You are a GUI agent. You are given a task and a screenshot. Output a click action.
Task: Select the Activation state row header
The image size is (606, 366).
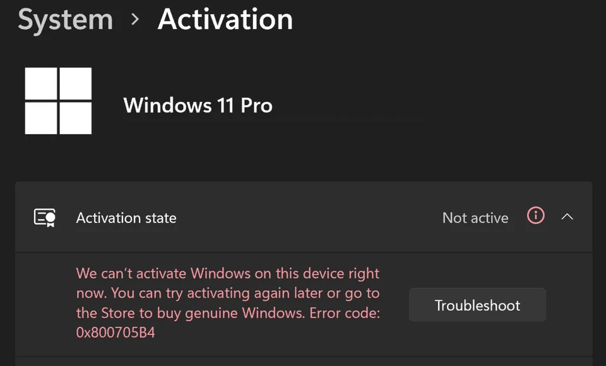pyautogui.click(x=126, y=217)
